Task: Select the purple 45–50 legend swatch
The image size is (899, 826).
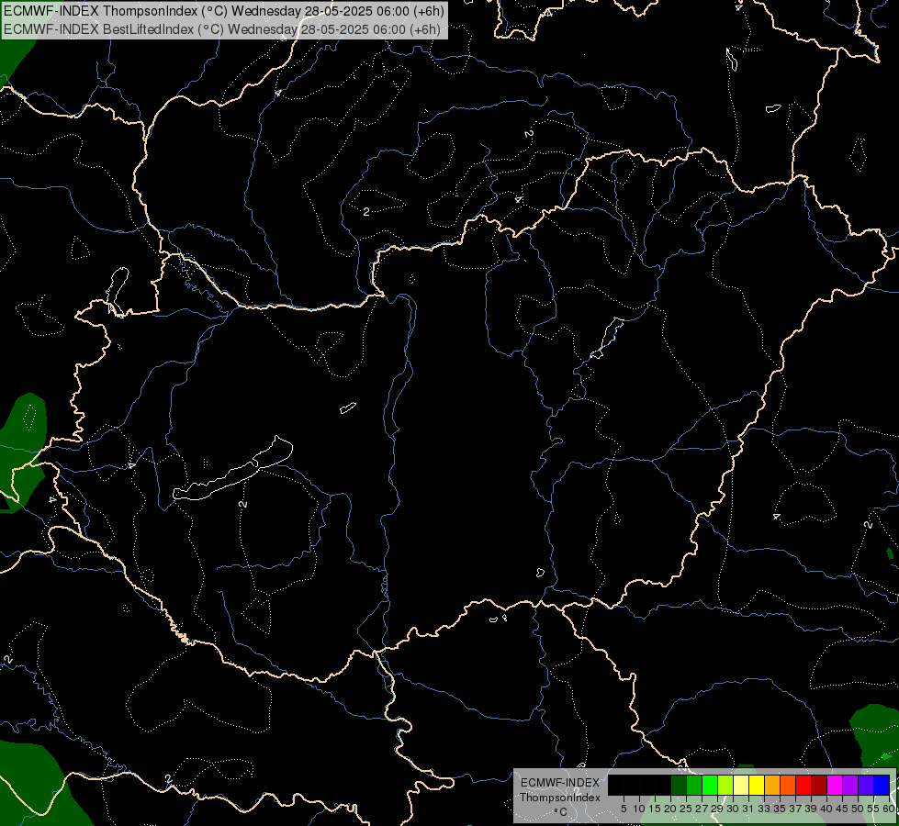Action: click(851, 785)
